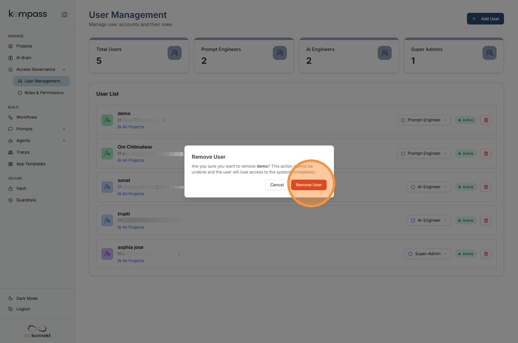Delete sophia jose via trash icon
Image resolution: width=518 pixels, height=343 pixels.
(x=486, y=254)
